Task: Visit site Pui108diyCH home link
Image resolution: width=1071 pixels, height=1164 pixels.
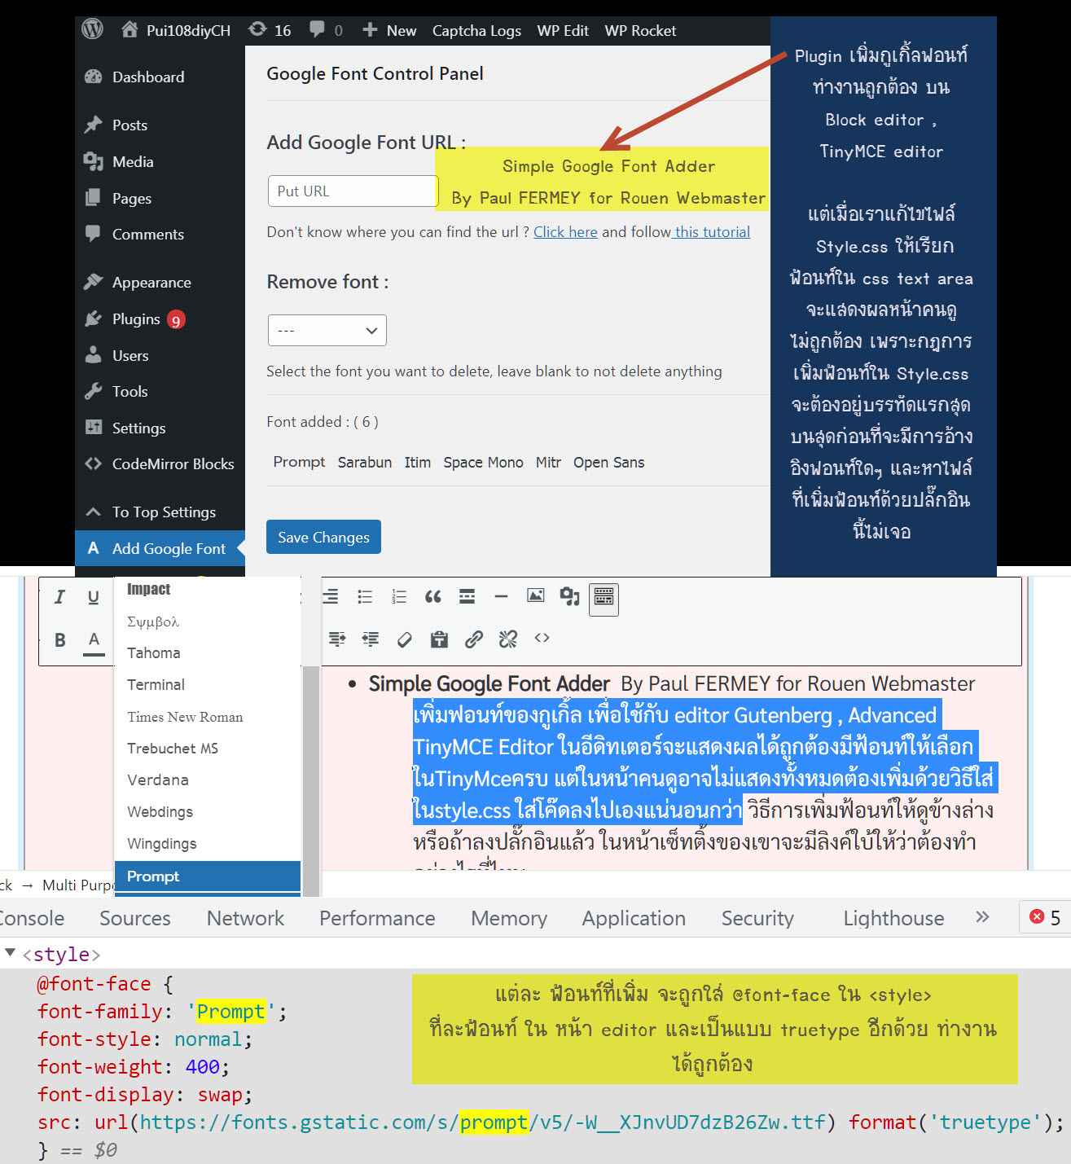Action: pyautogui.click(x=176, y=30)
